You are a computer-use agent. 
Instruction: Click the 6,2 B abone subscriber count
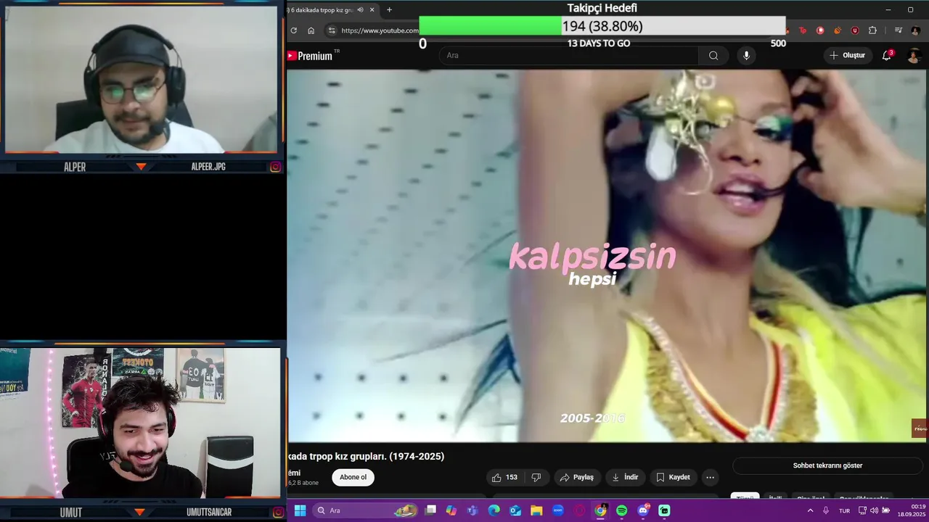(x=303, y=483)
